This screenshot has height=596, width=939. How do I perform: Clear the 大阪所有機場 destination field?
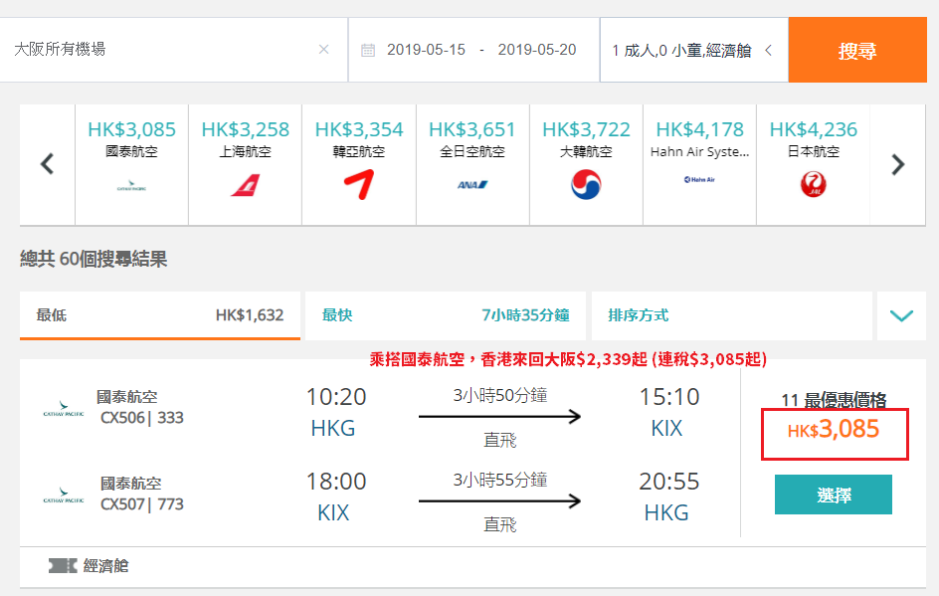click(x=323, y=49)
